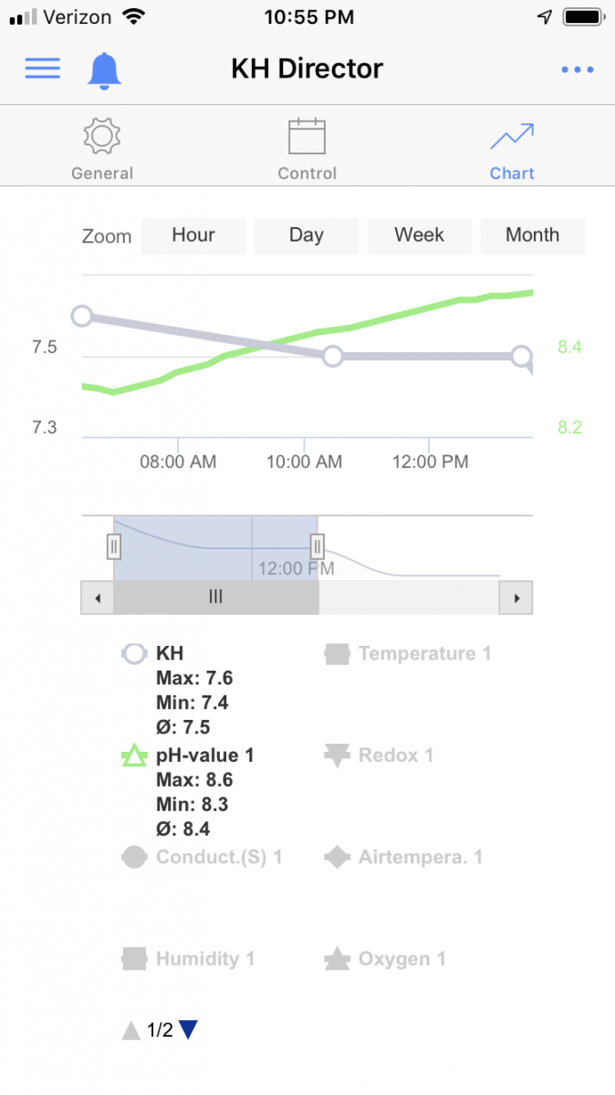Open the hamburger menu
Screen dimensions: 615x1095
(x=42, y=68)
